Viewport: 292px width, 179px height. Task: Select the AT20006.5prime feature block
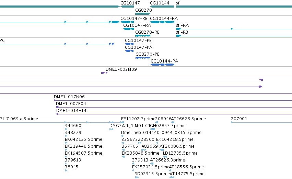coord(162,150)
